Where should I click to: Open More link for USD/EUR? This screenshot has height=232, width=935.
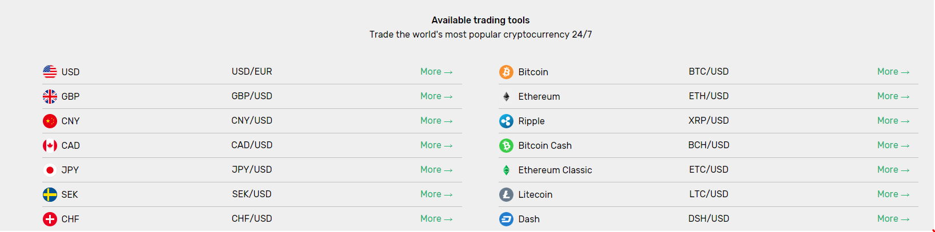(x=436, y=72)
